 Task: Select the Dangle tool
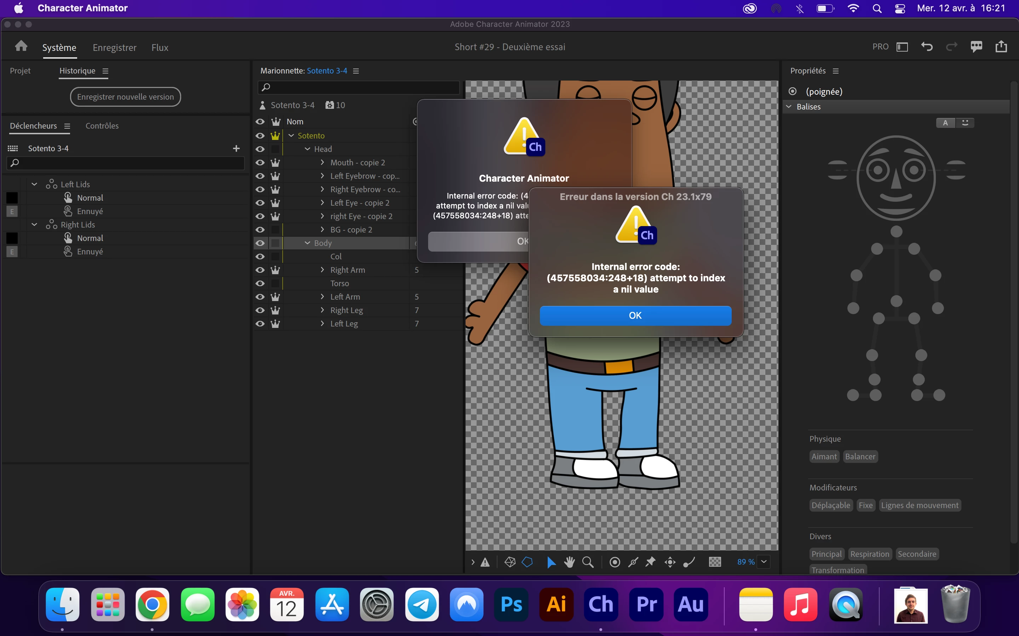(689, 562)
